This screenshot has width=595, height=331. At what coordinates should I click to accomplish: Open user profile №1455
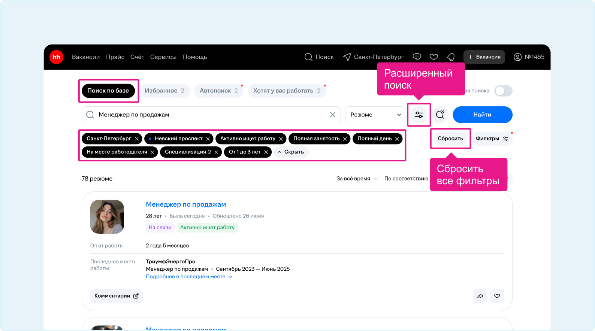[529, 57]
